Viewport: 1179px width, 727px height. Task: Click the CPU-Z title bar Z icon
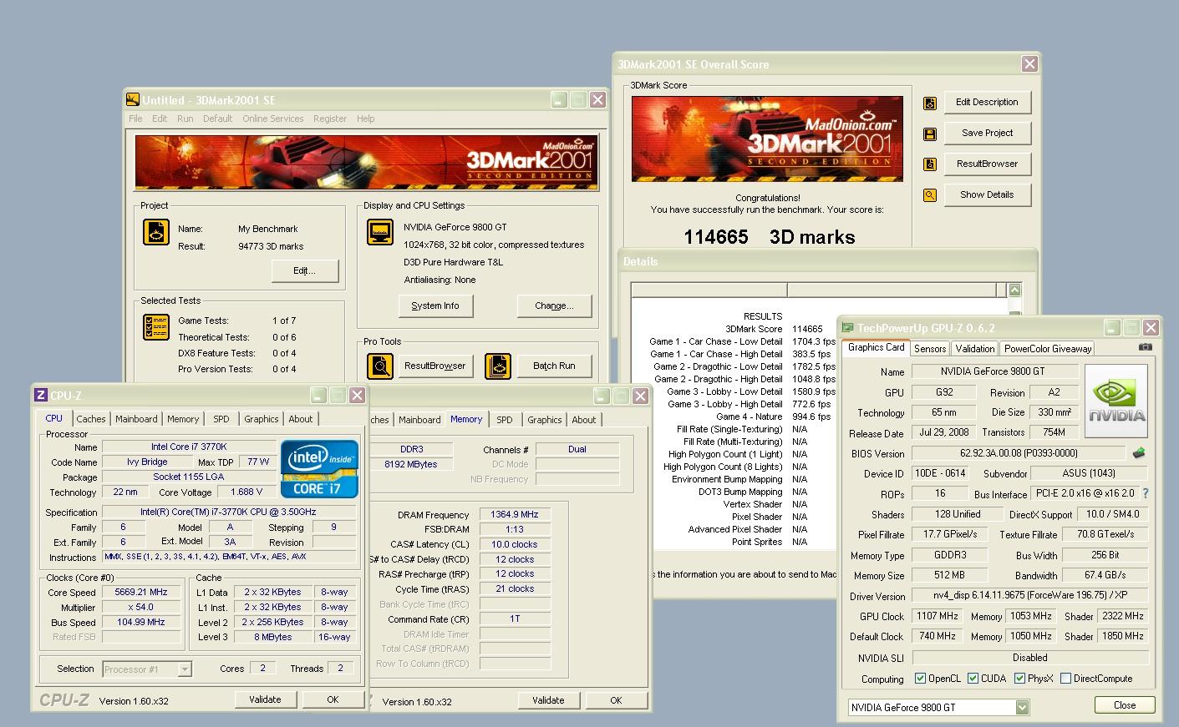tap(40, 395)
